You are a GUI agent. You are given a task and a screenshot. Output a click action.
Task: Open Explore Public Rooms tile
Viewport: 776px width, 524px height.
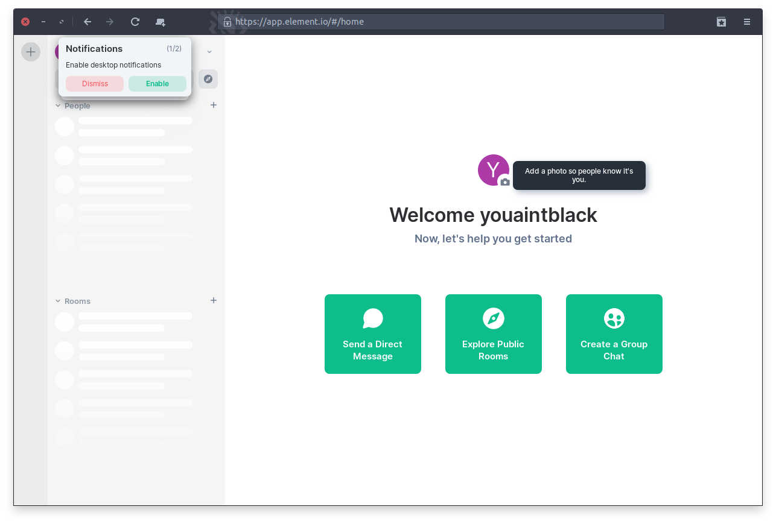494,334
